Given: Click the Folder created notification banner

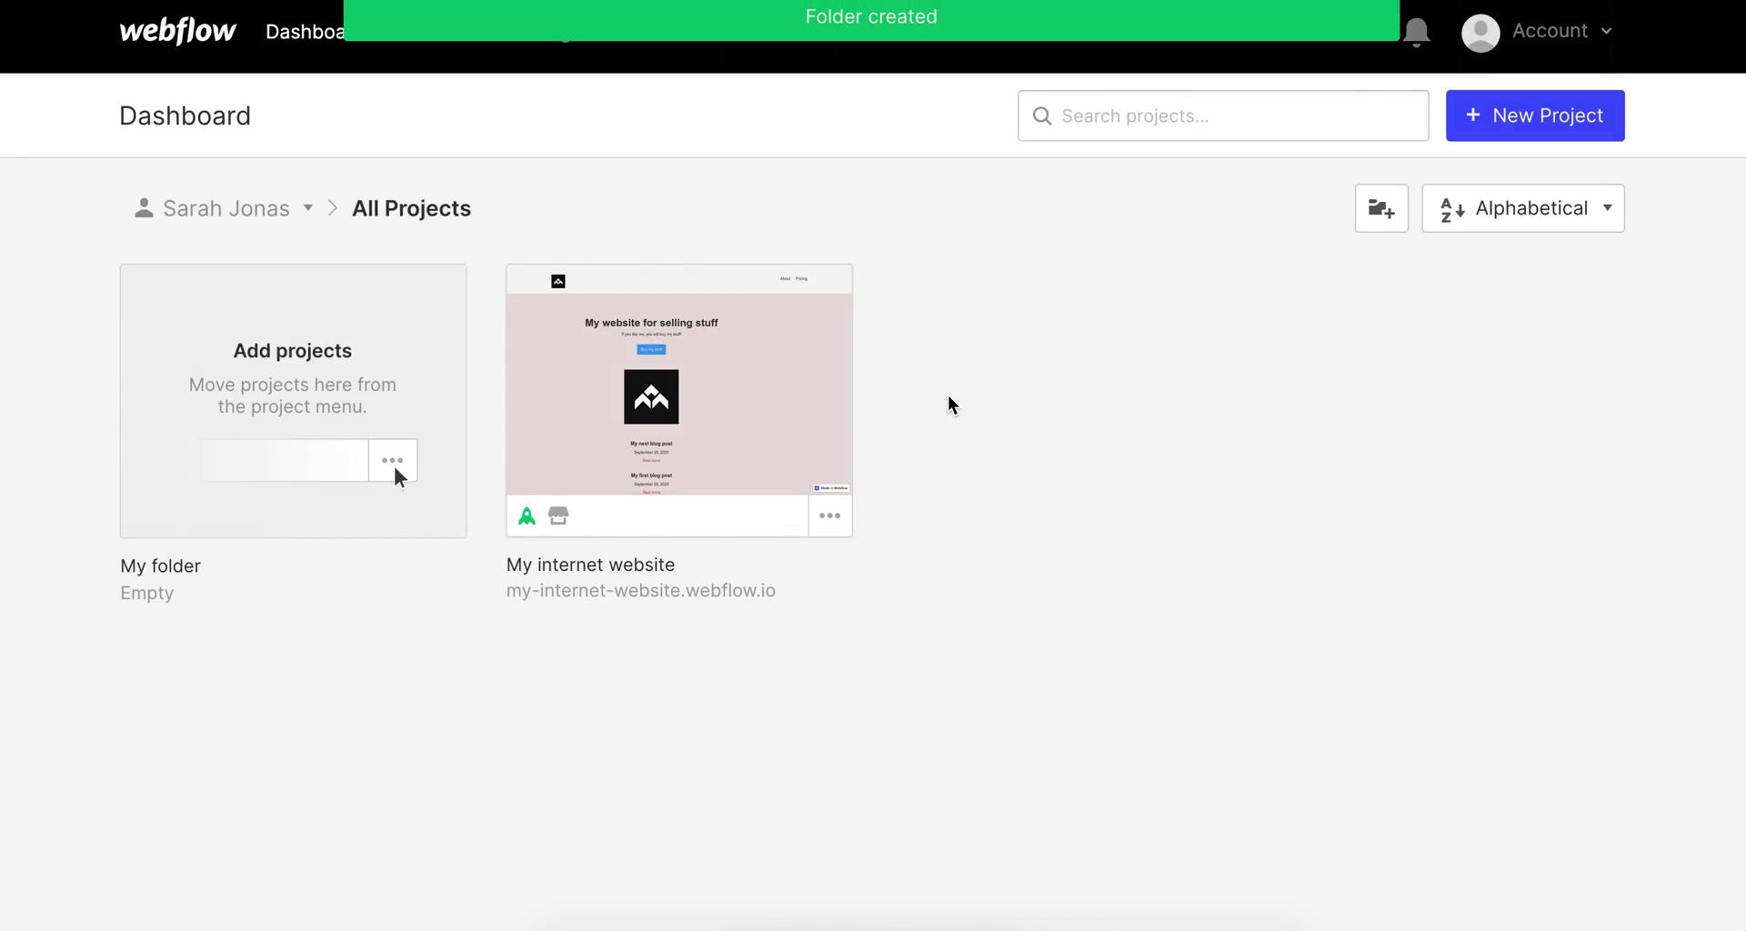Looking at the screenshot, I should tap(871, 18).
